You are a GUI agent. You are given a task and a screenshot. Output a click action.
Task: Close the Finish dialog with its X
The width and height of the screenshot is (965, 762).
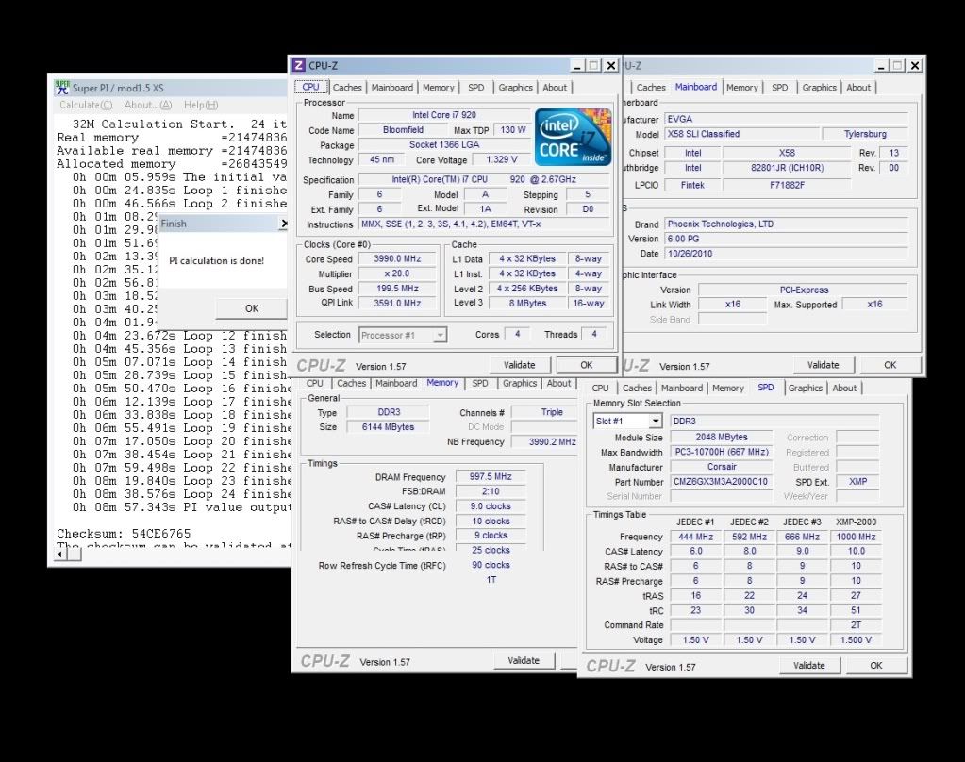click(283, 224)
